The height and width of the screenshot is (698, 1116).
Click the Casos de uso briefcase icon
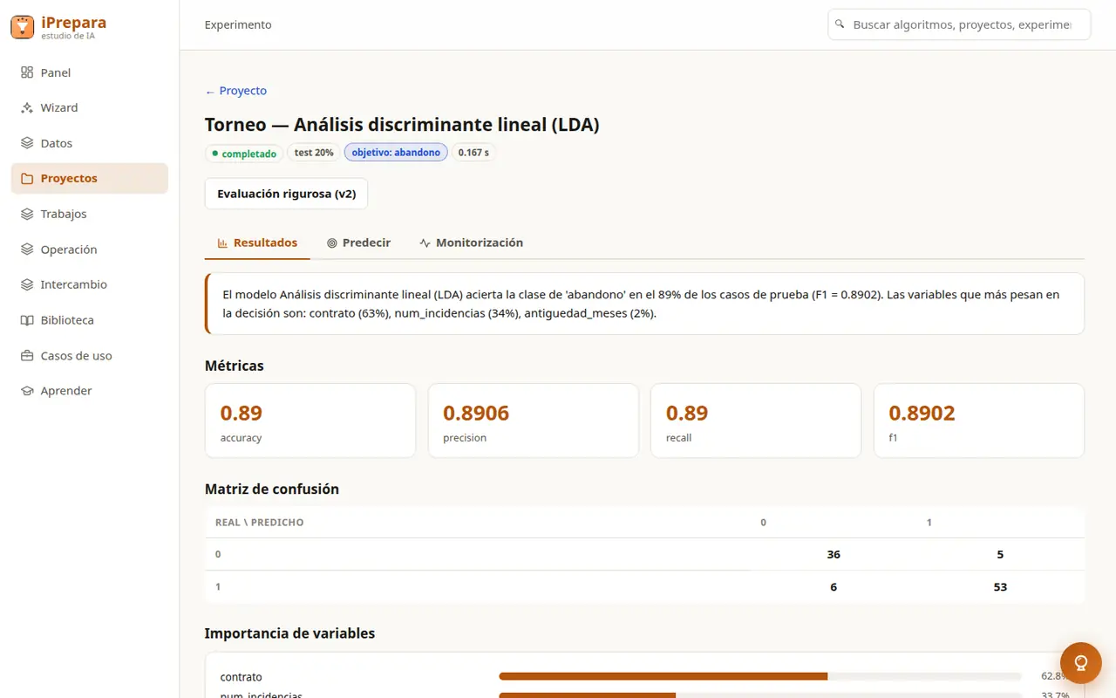point(27,356)
